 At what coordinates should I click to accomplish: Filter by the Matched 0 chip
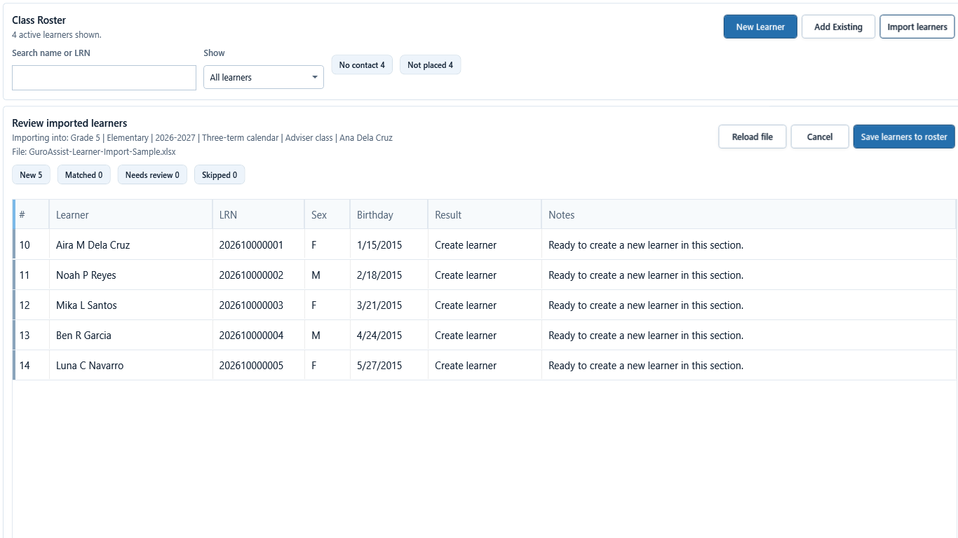coord(83,175)
